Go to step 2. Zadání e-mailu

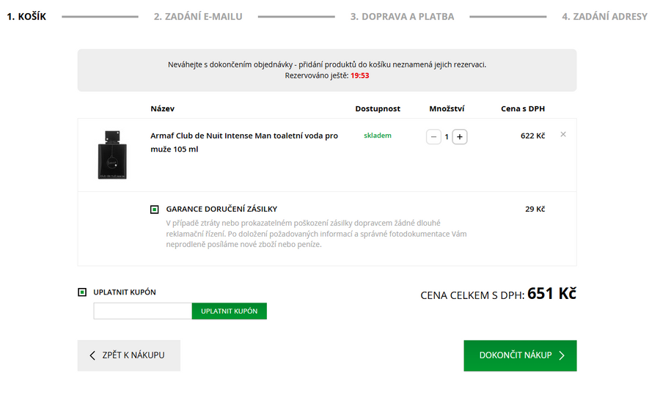(198, 16)
